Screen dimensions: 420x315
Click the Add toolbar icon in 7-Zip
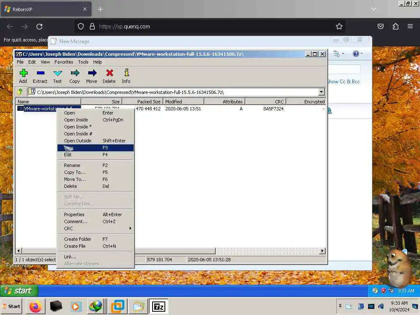23,76
